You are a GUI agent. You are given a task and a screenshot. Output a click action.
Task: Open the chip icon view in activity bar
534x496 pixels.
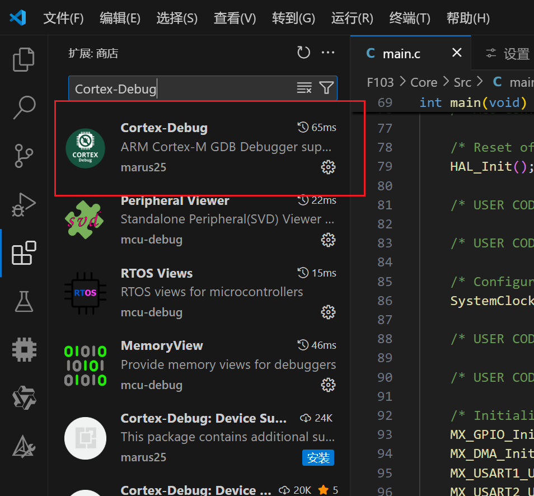24,349
